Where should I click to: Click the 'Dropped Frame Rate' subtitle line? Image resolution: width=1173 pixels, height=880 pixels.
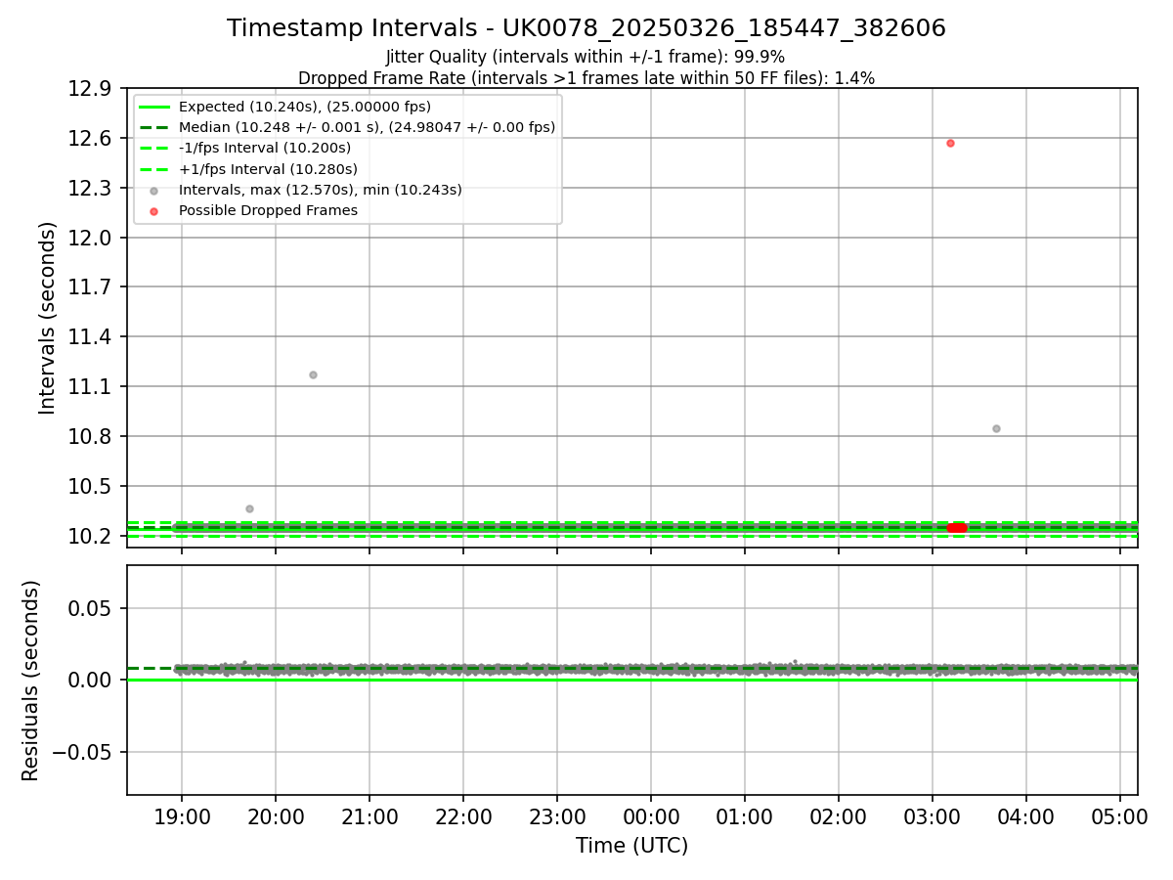tap(586, 78)
